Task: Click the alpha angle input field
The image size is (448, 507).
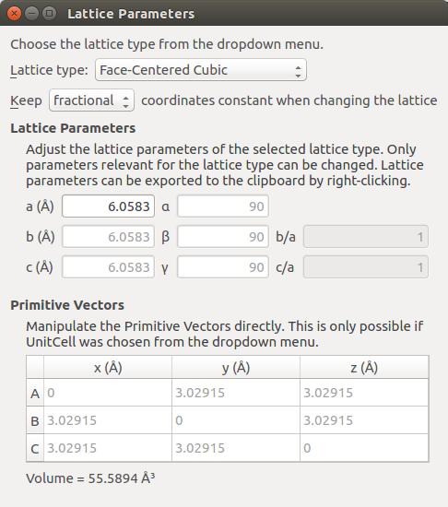Action: (223, 206)
